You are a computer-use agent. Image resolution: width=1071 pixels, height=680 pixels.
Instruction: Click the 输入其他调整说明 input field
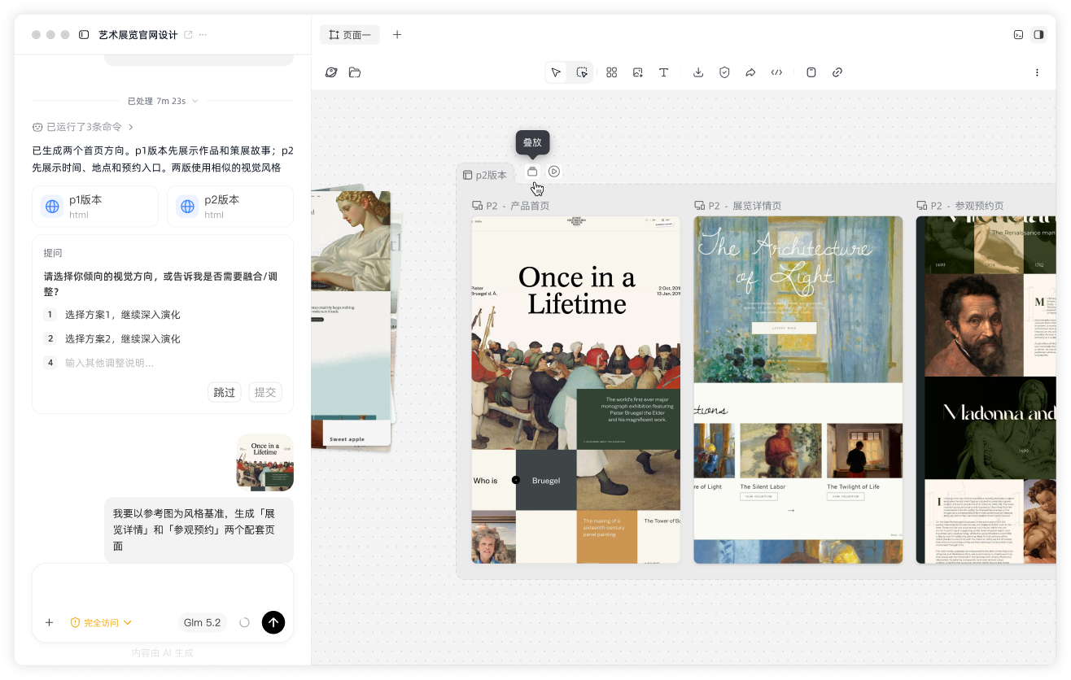tap(163, 363)
